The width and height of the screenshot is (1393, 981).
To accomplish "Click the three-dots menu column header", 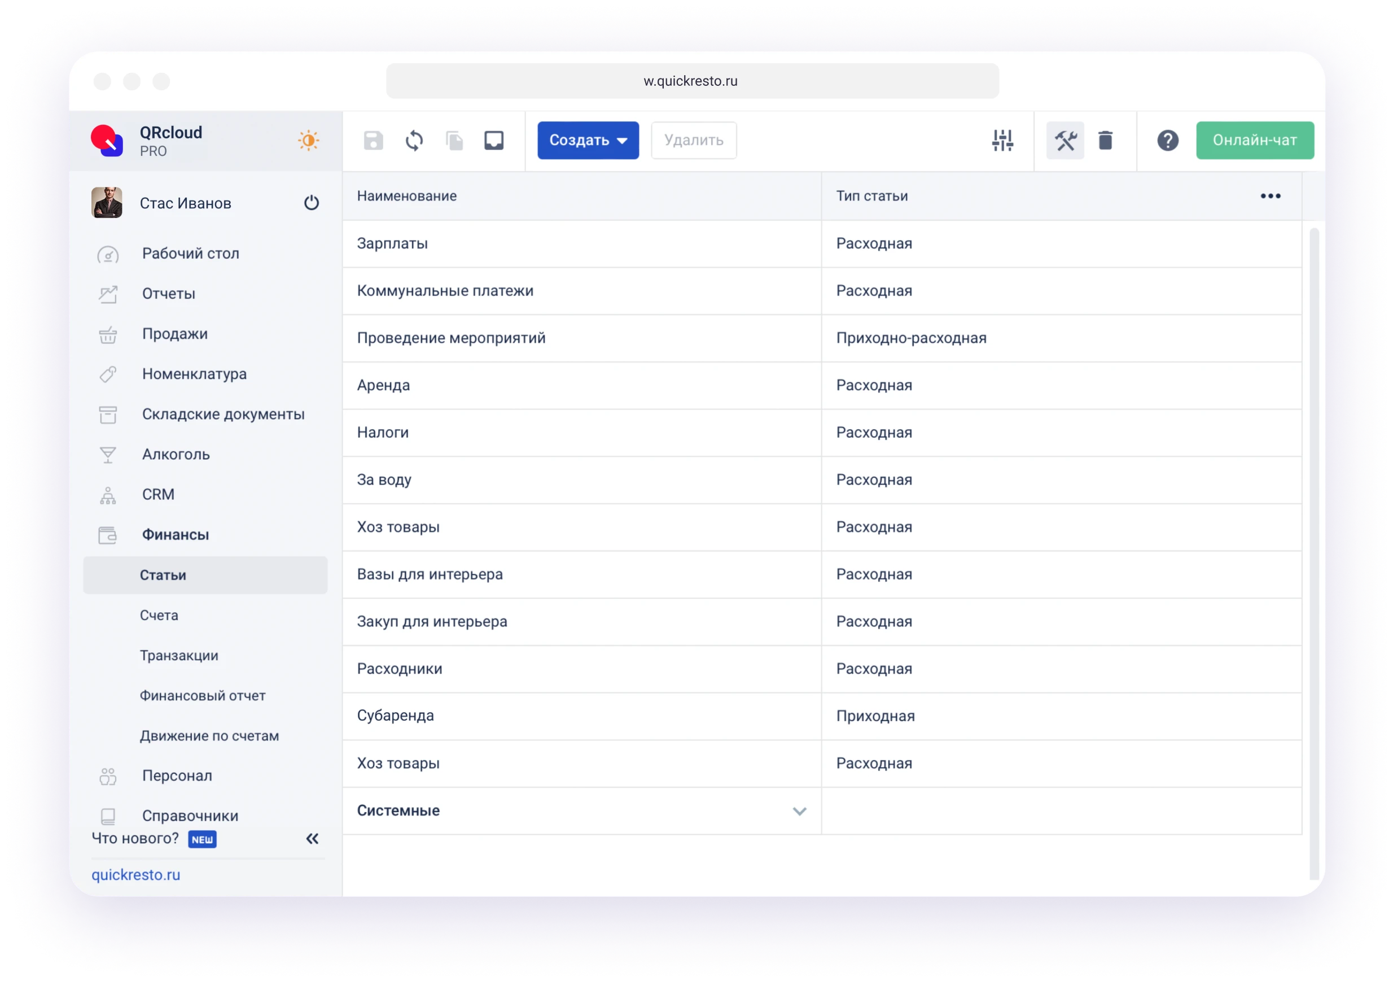I will tap(1270, 195).
